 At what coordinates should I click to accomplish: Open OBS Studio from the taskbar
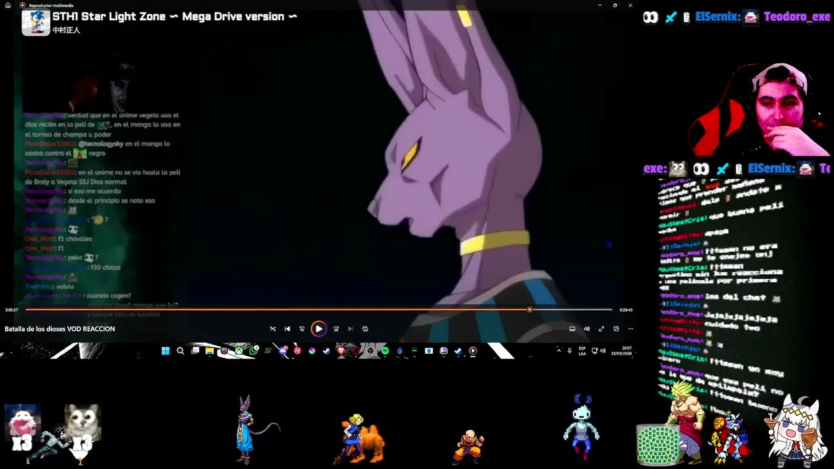tap(371, 350)
